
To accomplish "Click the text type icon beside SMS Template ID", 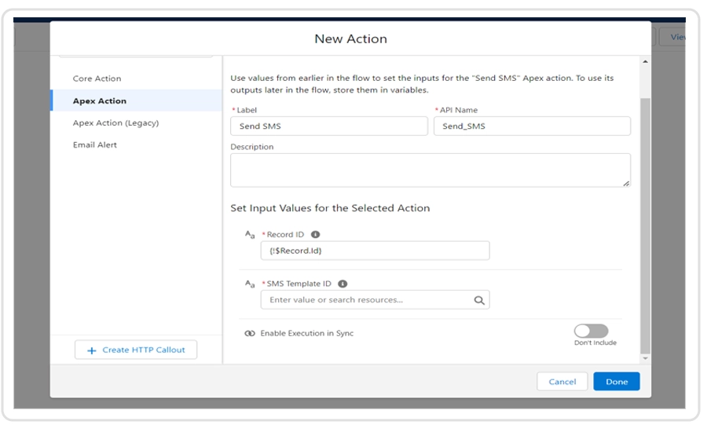I will [250, 284].
